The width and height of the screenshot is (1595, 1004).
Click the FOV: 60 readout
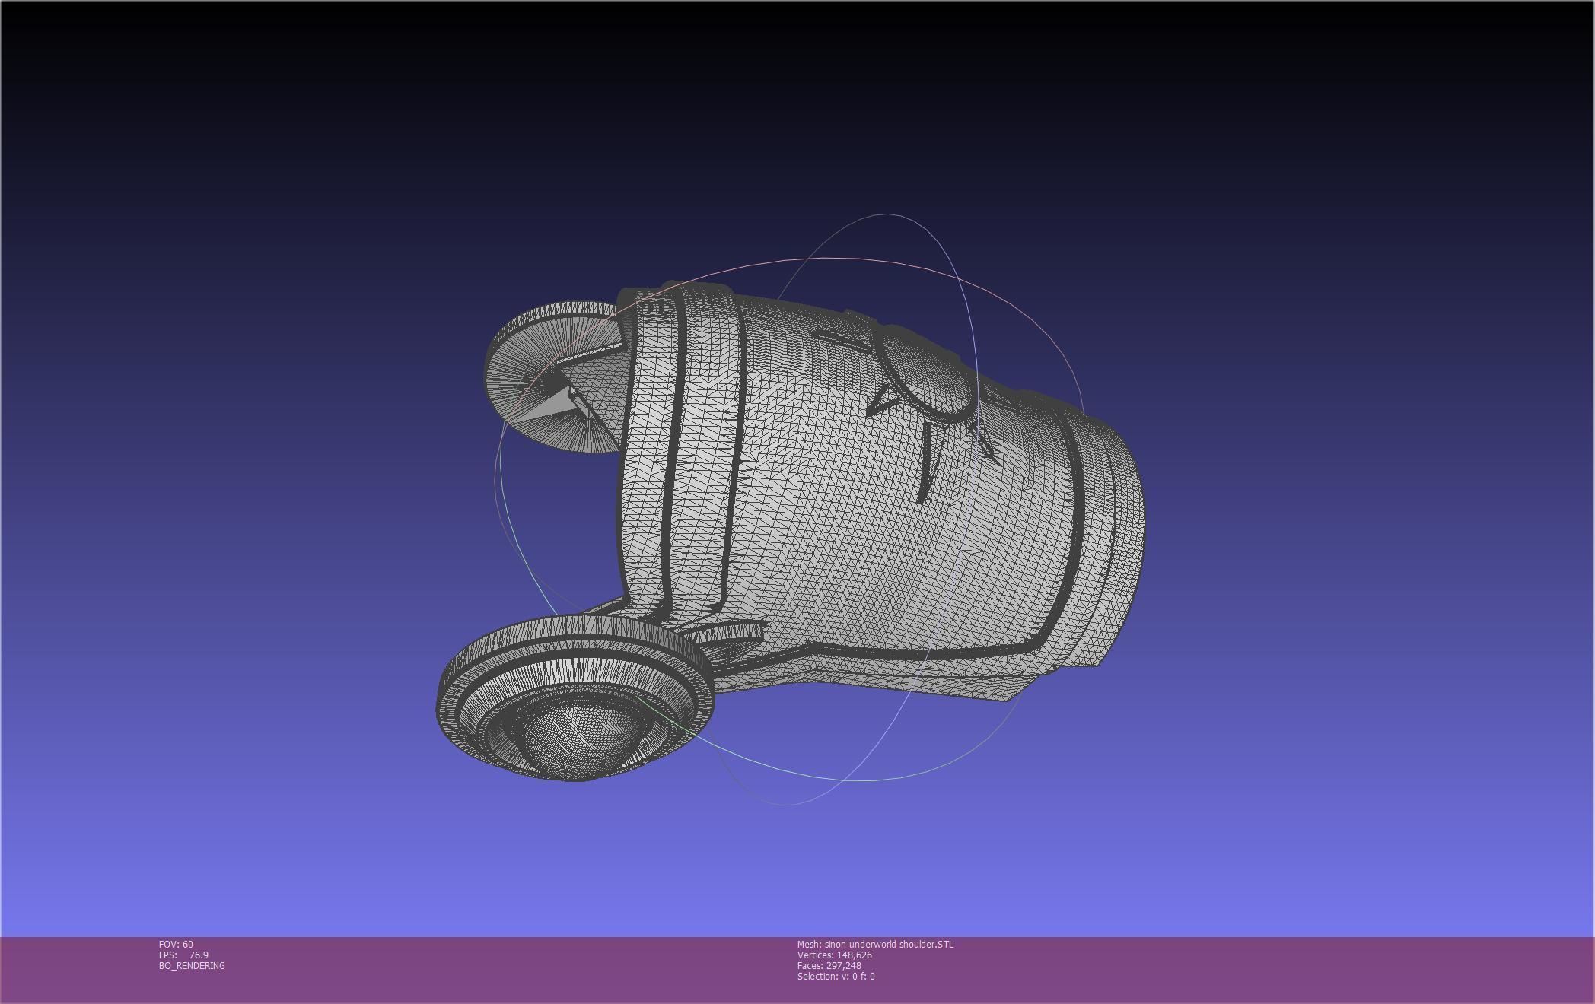coord(176,944)
